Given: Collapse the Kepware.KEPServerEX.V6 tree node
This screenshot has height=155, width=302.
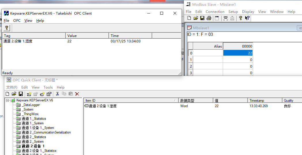Looking at the screenshot, I should [7, 100].
